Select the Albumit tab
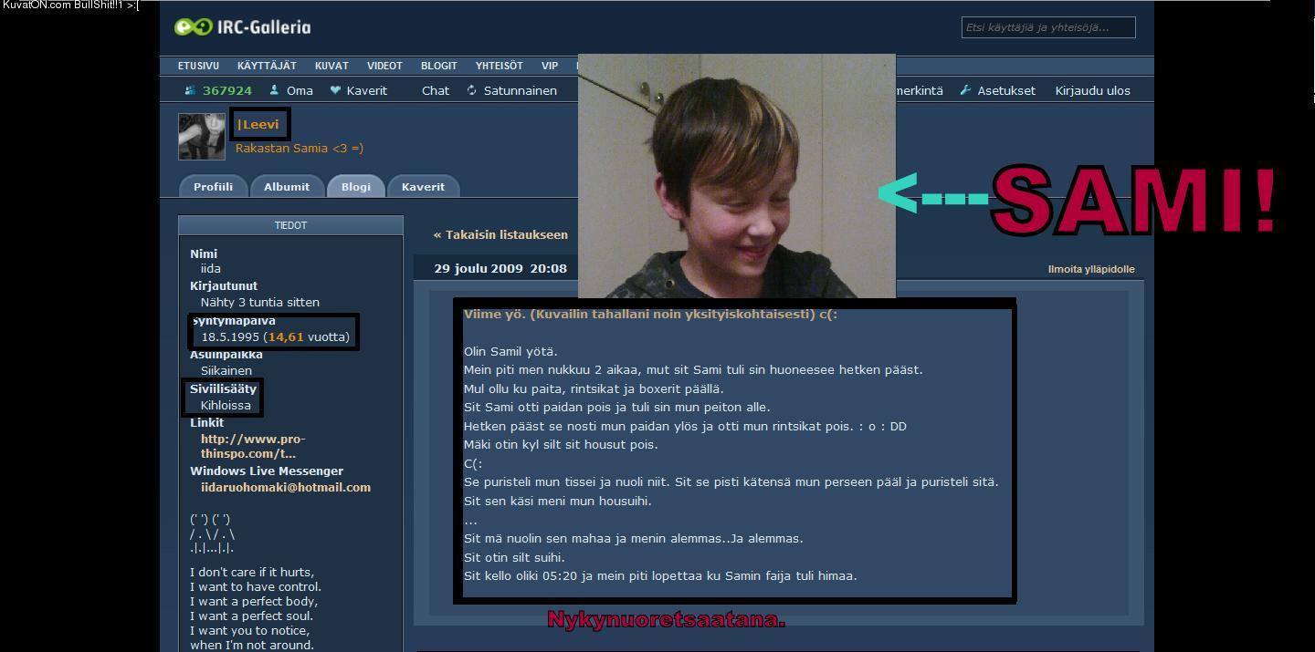Viewport: 1315px width, 652px height. 287,186
